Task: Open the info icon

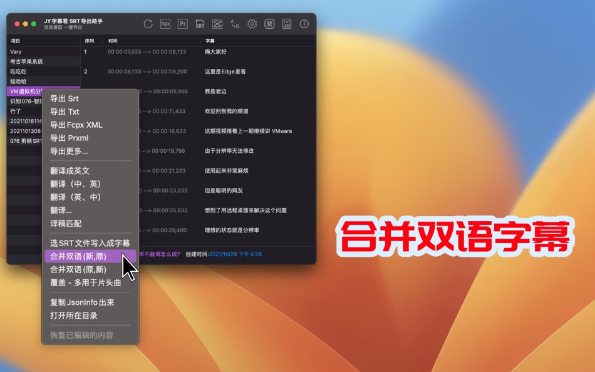Action: [x=304, y=24]
